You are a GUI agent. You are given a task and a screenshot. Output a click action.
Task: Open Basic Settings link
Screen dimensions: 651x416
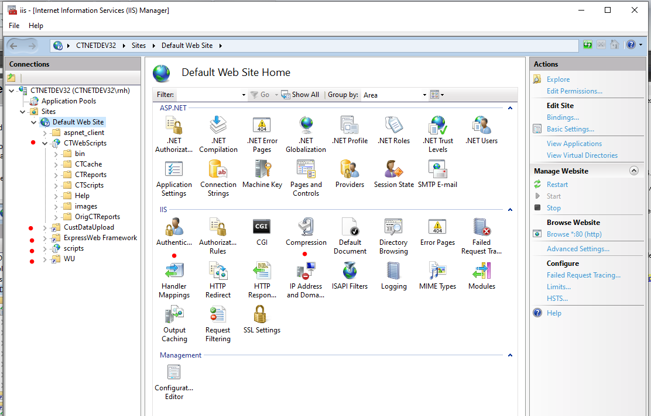point(570,129)
